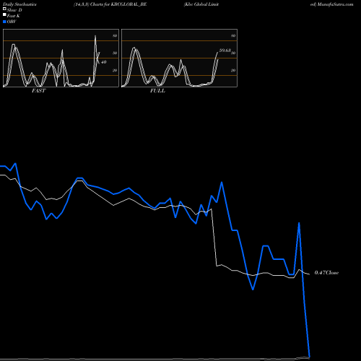Click the 'Fast K' legend label

[x=14, y=16]
